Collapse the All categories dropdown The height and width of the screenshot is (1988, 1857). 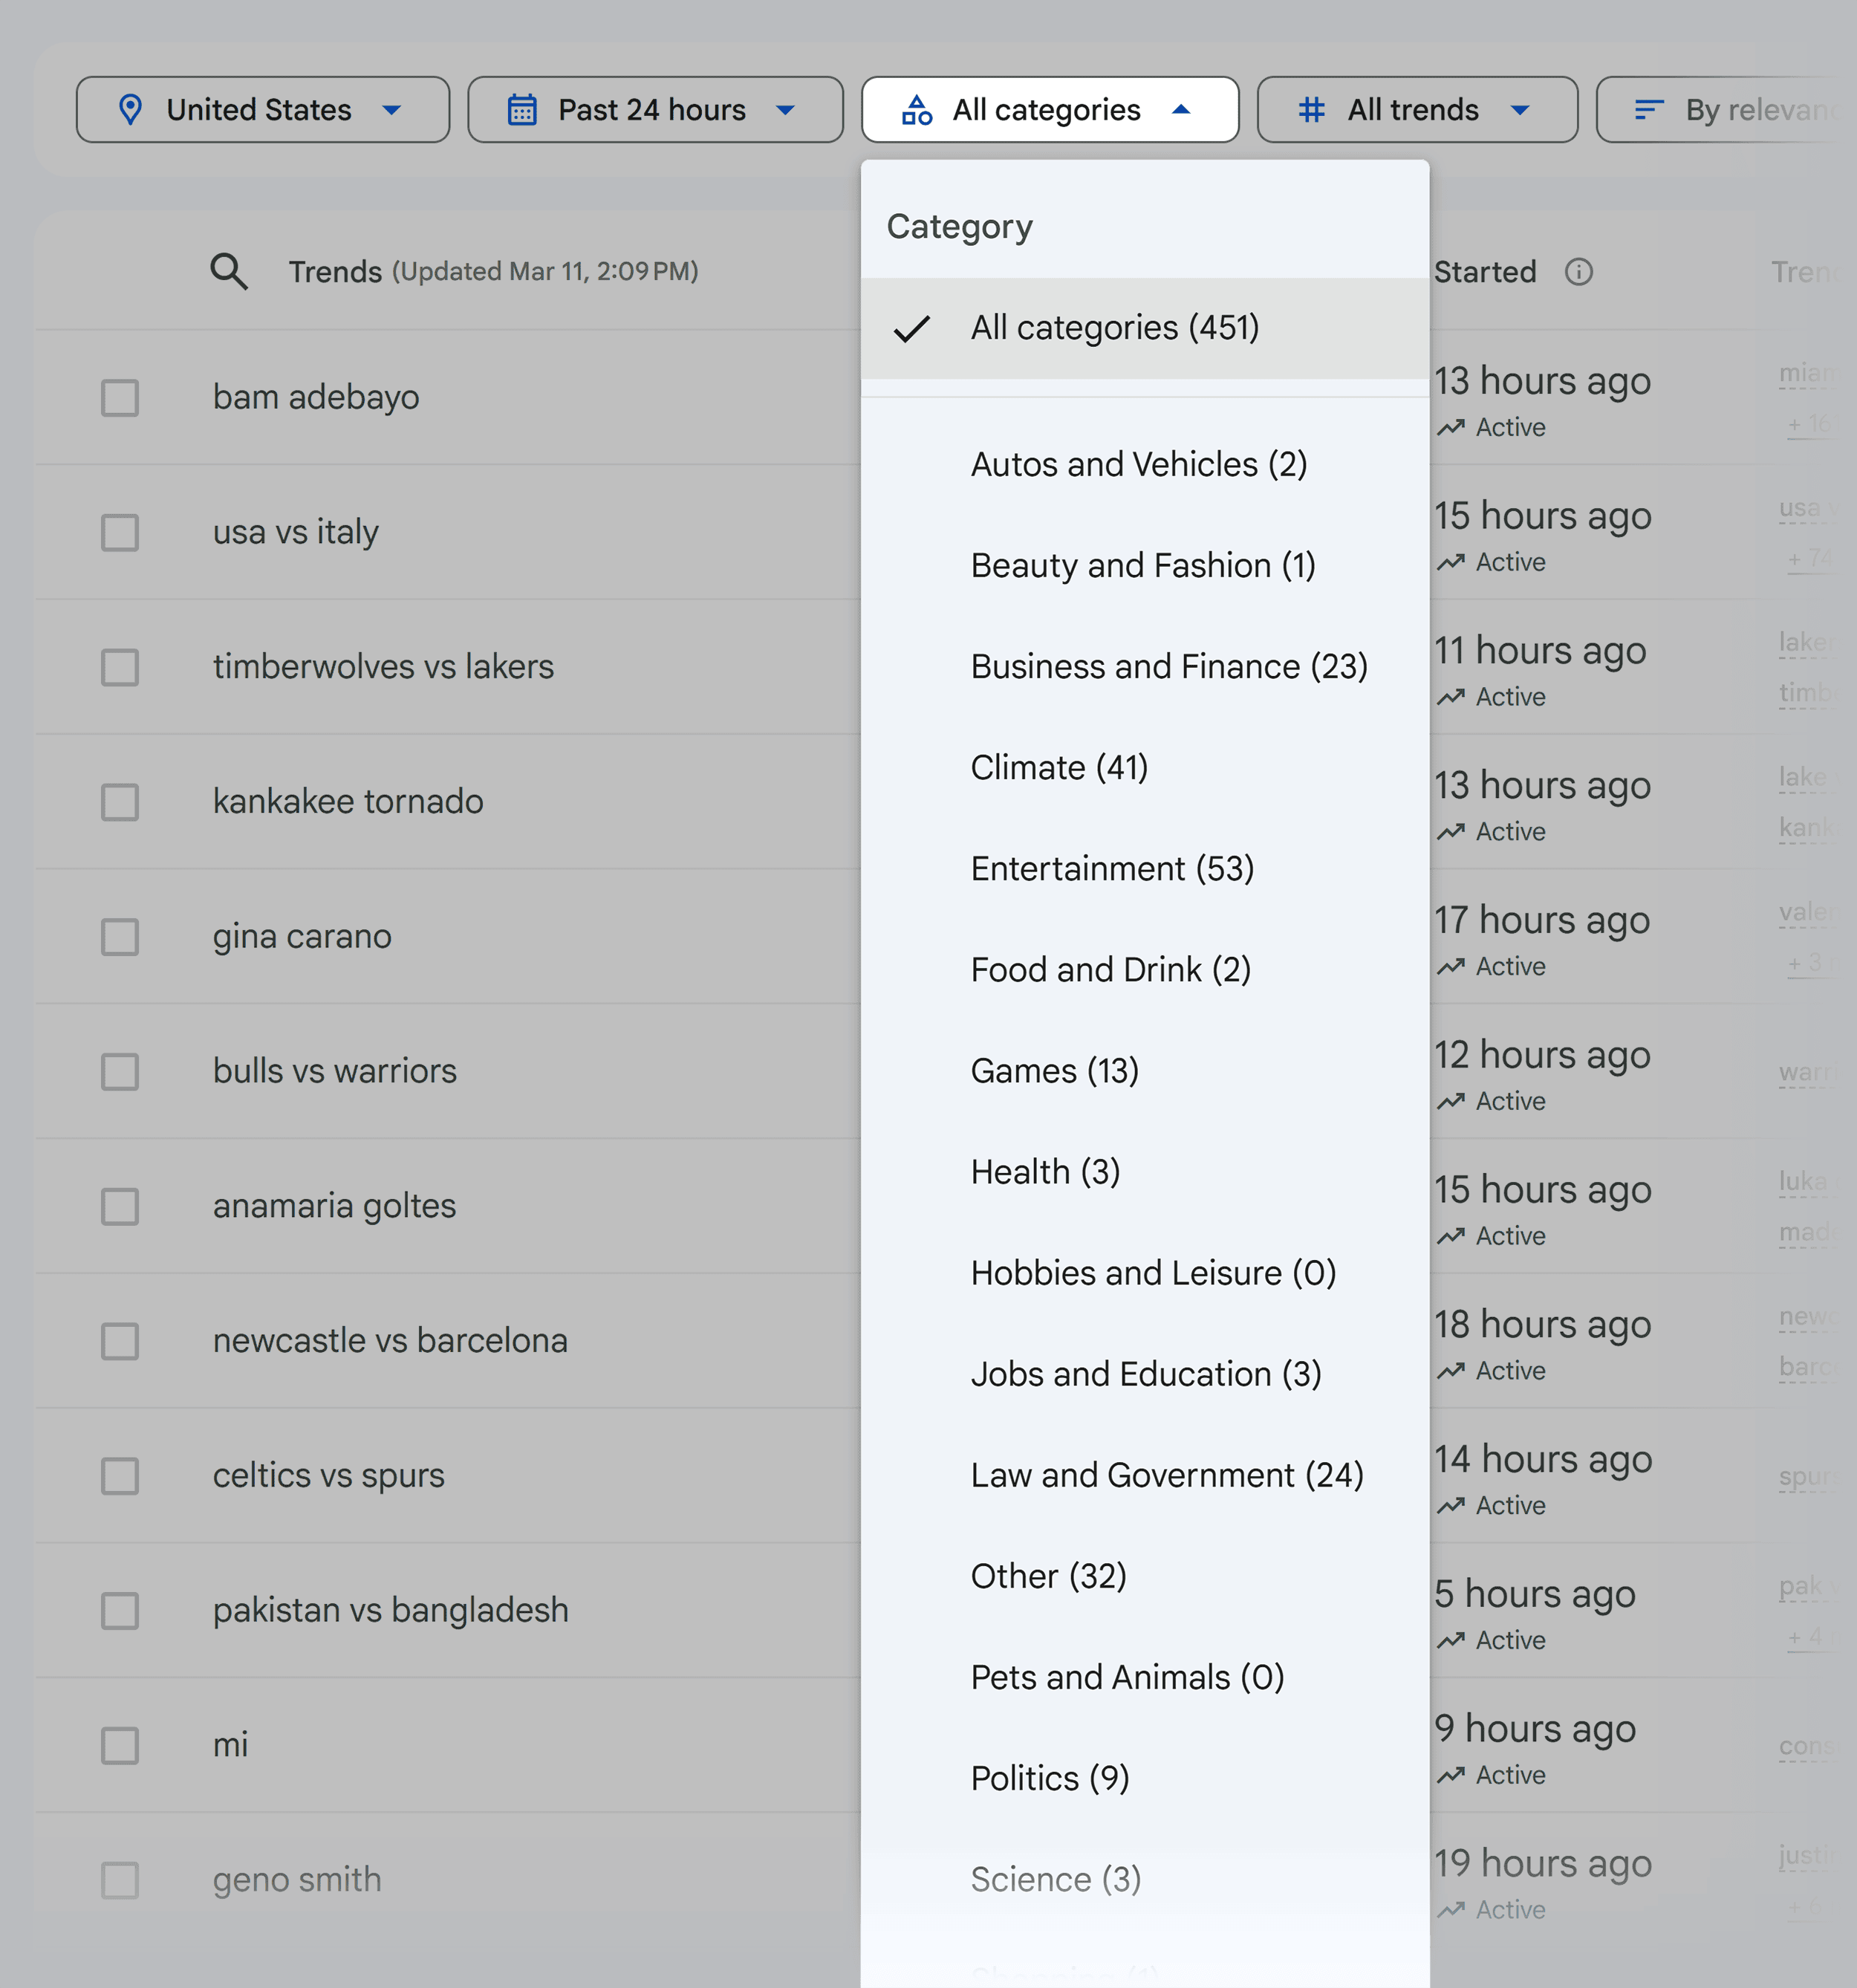click(1048, 109)
